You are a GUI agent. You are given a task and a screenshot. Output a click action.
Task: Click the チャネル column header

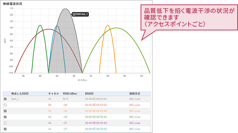click(x=54, y=93)
